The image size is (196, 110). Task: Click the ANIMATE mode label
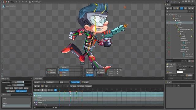pos(11,6)
